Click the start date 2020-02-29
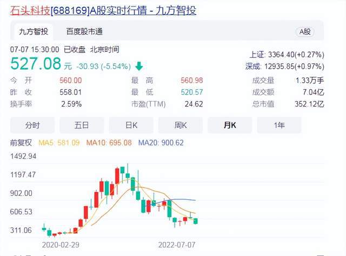Viewport: 346px width, 256px height. coord(61,245)
